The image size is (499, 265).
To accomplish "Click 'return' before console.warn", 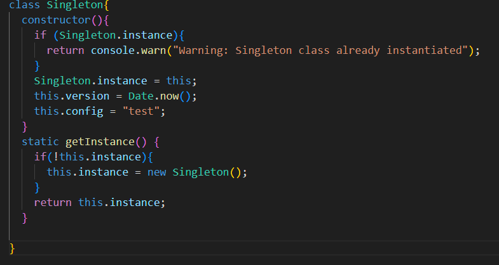I will (x=65, y=50).
